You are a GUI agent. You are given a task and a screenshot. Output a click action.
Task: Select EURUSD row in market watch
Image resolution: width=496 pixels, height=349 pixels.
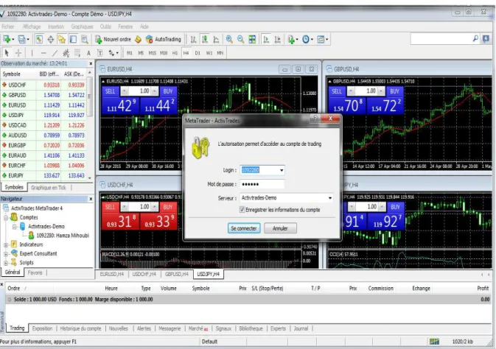tap(43, 105)
